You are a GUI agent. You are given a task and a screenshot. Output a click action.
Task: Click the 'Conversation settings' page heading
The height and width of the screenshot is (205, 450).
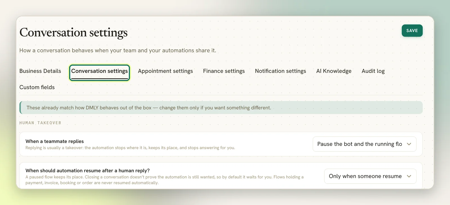pos(73,33)
